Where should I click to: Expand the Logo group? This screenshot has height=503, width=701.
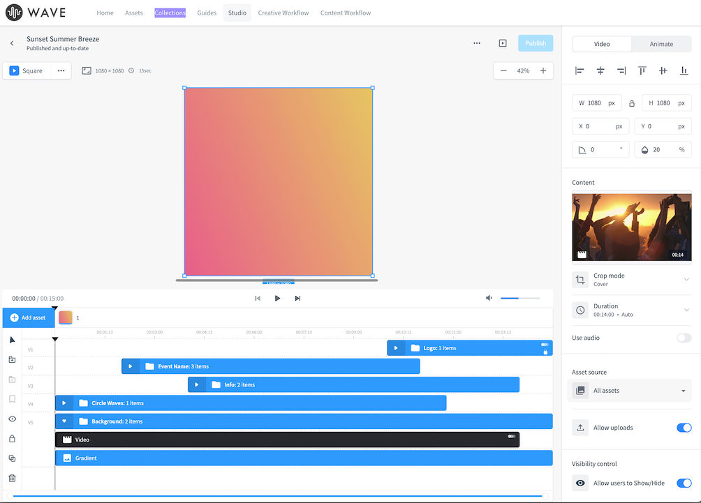coord(396,348)
